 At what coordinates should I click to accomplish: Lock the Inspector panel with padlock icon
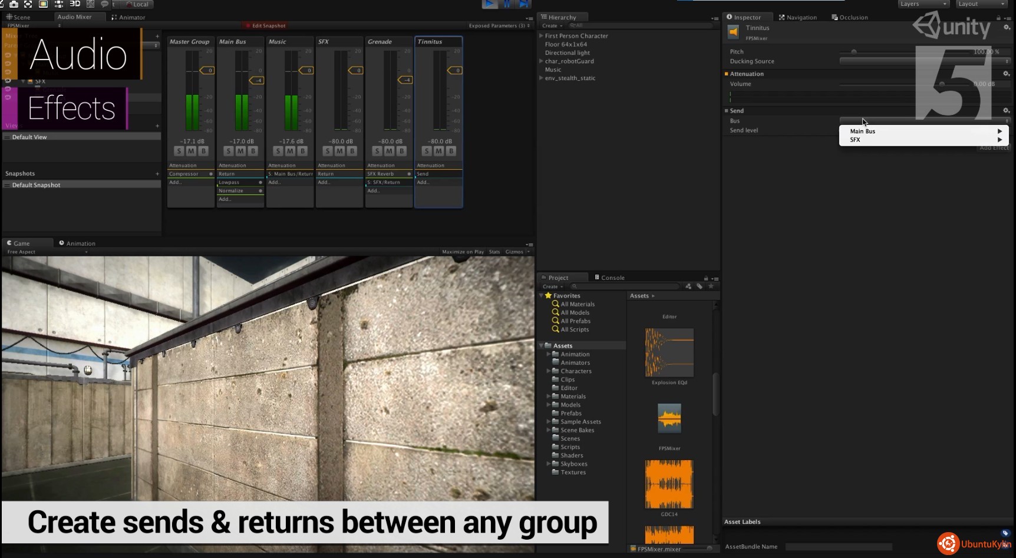(998, 18)
